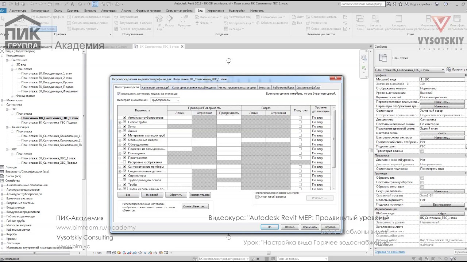
Task: Click the Все button
Action: point(128,195)
